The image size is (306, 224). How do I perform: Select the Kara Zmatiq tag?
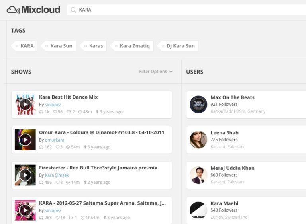(132, 46)
